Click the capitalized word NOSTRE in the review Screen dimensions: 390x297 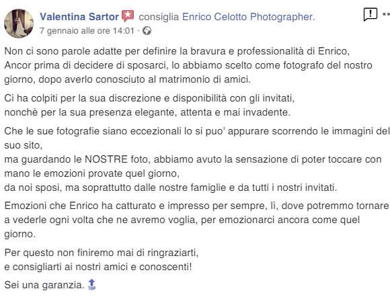pyautogui.click(x=106, y=159)
